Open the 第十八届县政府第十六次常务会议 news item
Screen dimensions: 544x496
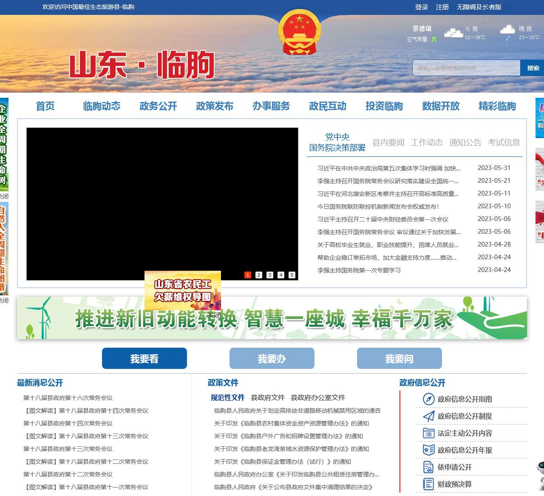[68, 398]
